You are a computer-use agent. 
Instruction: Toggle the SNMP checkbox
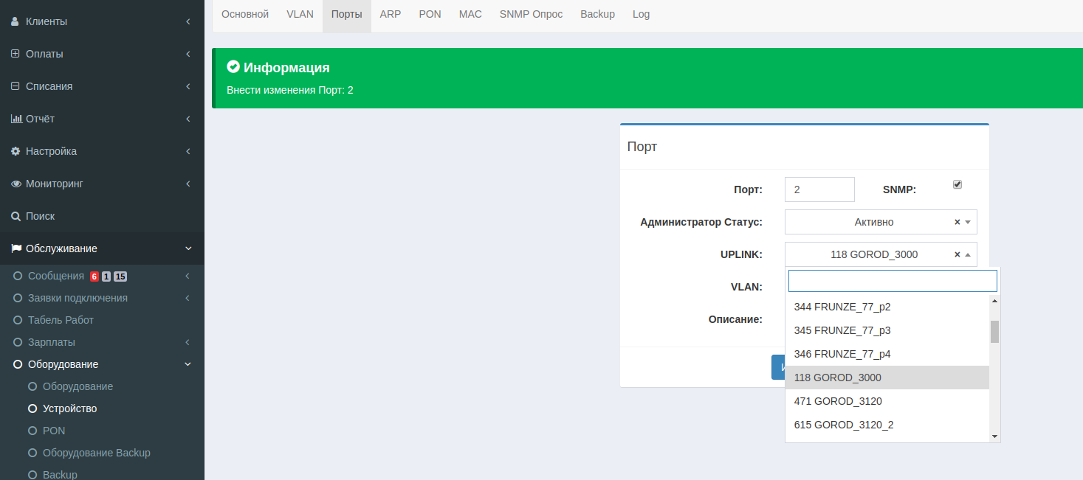(957, 184)
